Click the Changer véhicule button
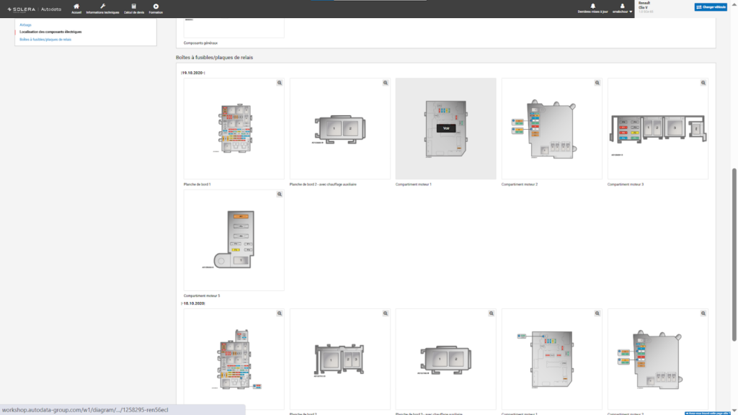This screenshot has width=738, height=415. point(711,7)
